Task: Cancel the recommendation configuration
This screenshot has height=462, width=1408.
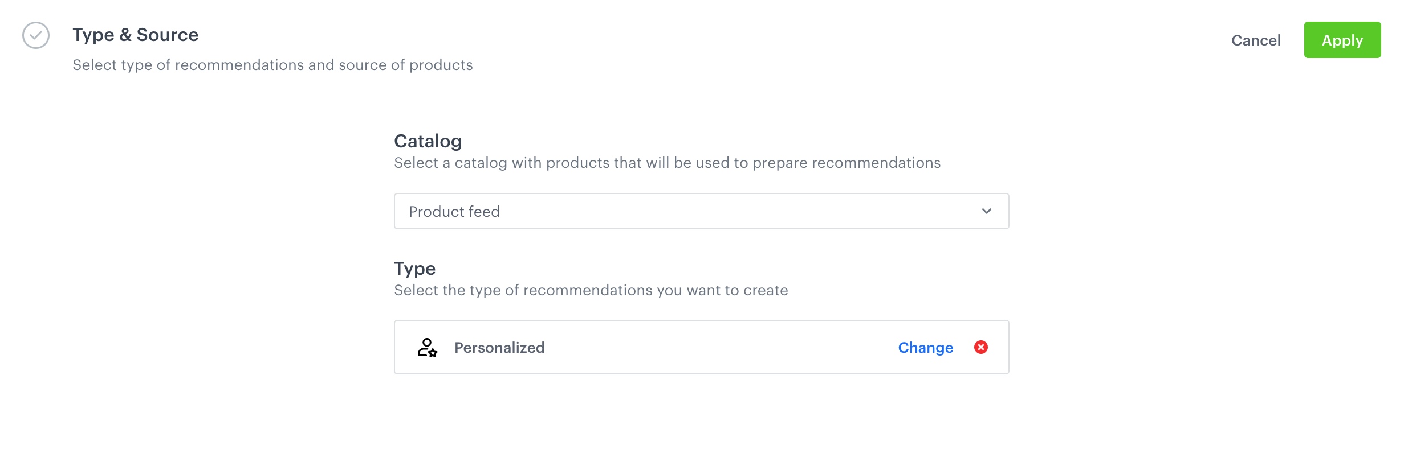Action: (x=1256, y=40)
